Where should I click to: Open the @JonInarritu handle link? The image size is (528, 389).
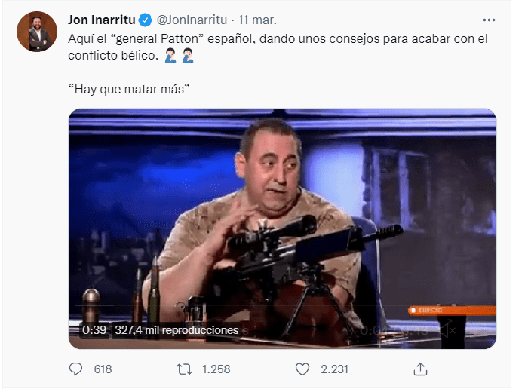point(192,20)
